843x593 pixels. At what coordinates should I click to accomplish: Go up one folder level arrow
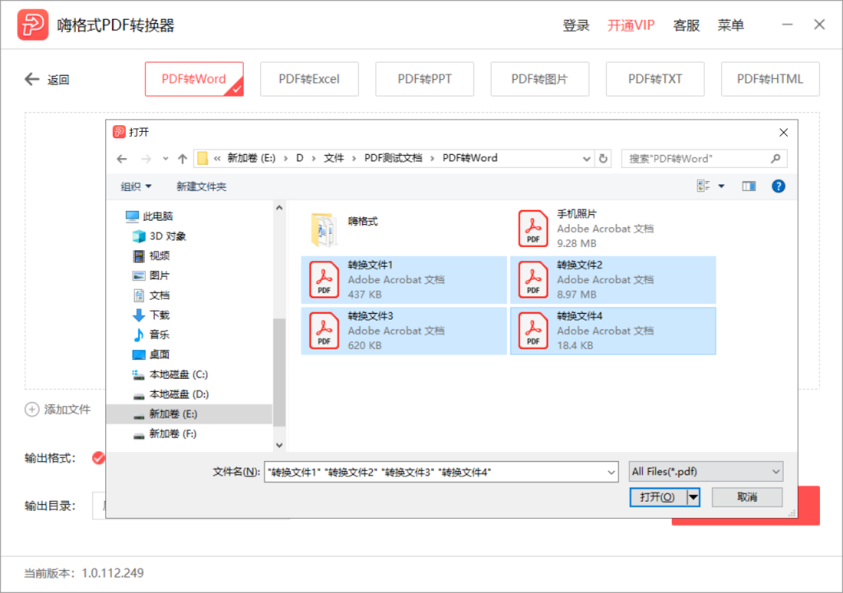click(x=182, y=159)
